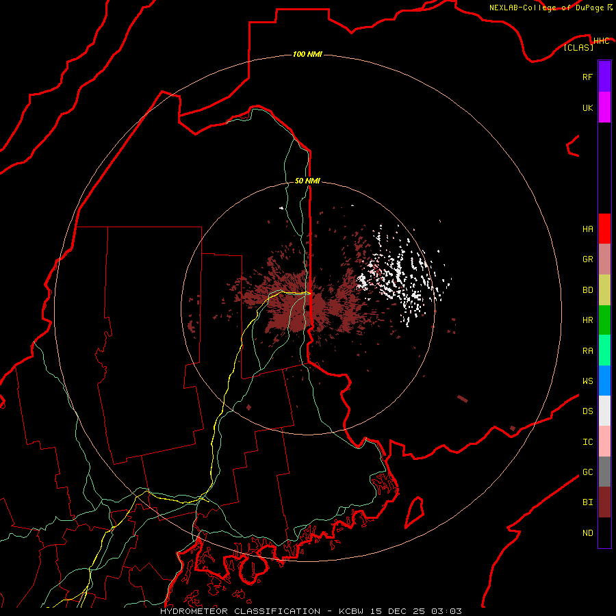This screenshot has width=616, height=616.
Task: Select the GR legend color block
Action: click(604, 259)
